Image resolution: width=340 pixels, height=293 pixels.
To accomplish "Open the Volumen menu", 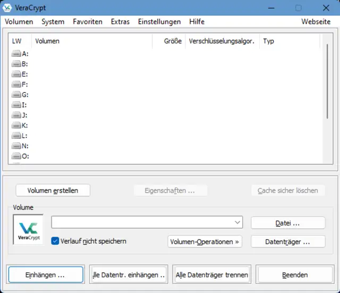I will 19,22.
